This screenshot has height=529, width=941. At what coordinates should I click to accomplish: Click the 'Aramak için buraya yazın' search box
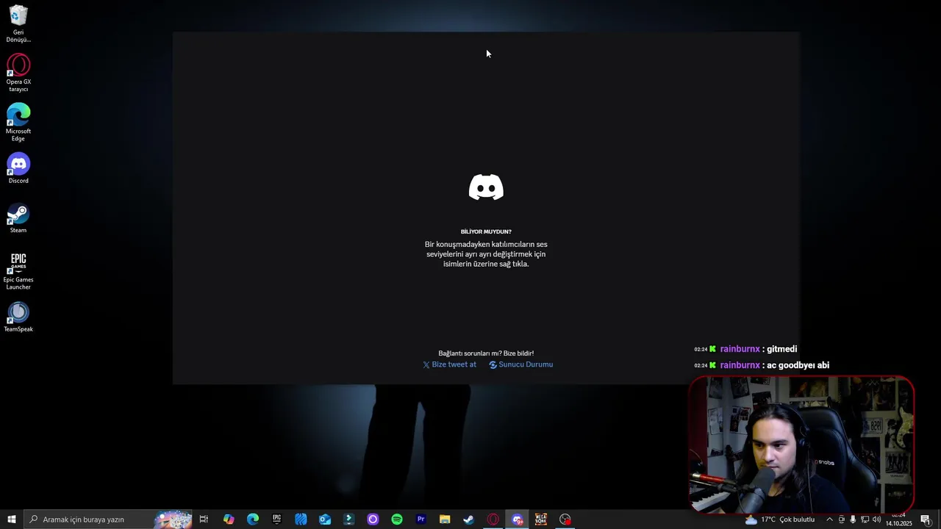108,519
